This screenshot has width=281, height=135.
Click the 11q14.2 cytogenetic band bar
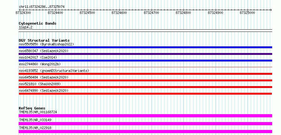click(145, 30)
